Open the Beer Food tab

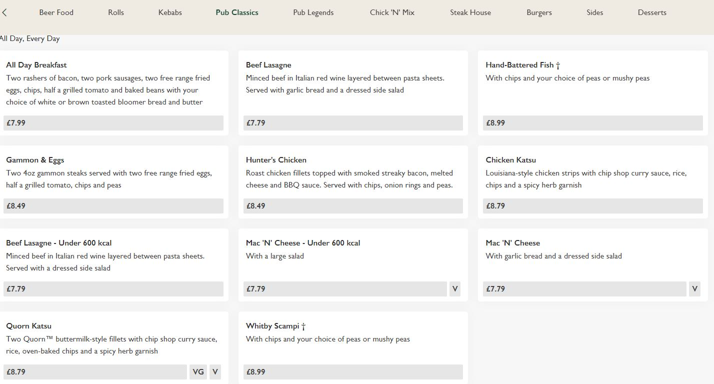pos(56,12)
